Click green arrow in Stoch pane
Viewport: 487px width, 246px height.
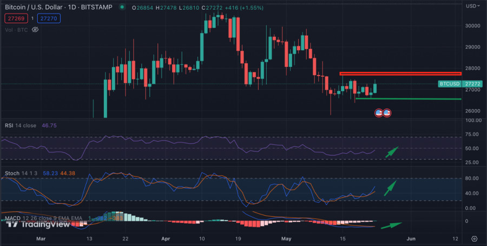click(x=390, y=188)
